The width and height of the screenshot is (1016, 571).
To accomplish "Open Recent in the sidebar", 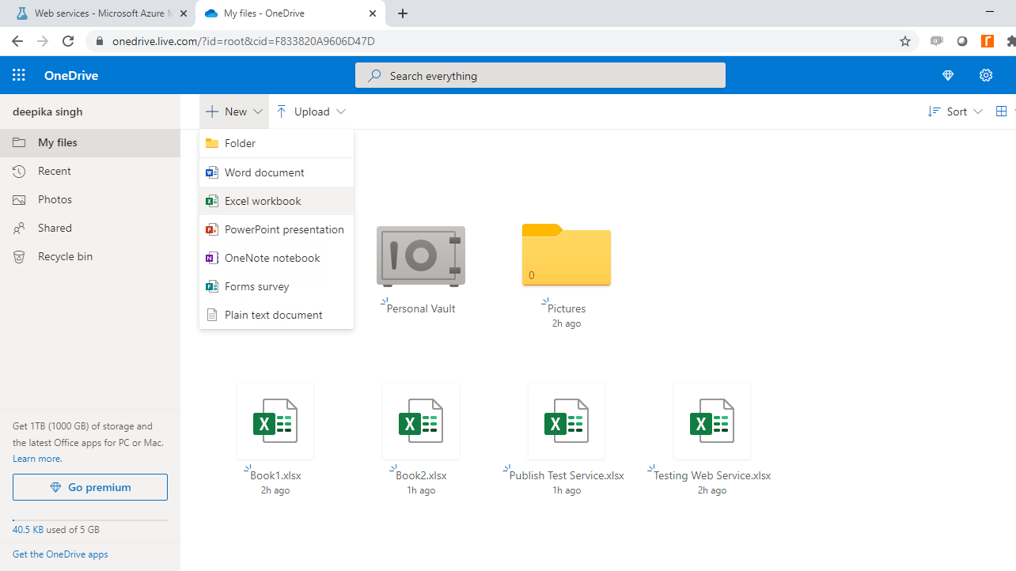I will click(90, 171).
